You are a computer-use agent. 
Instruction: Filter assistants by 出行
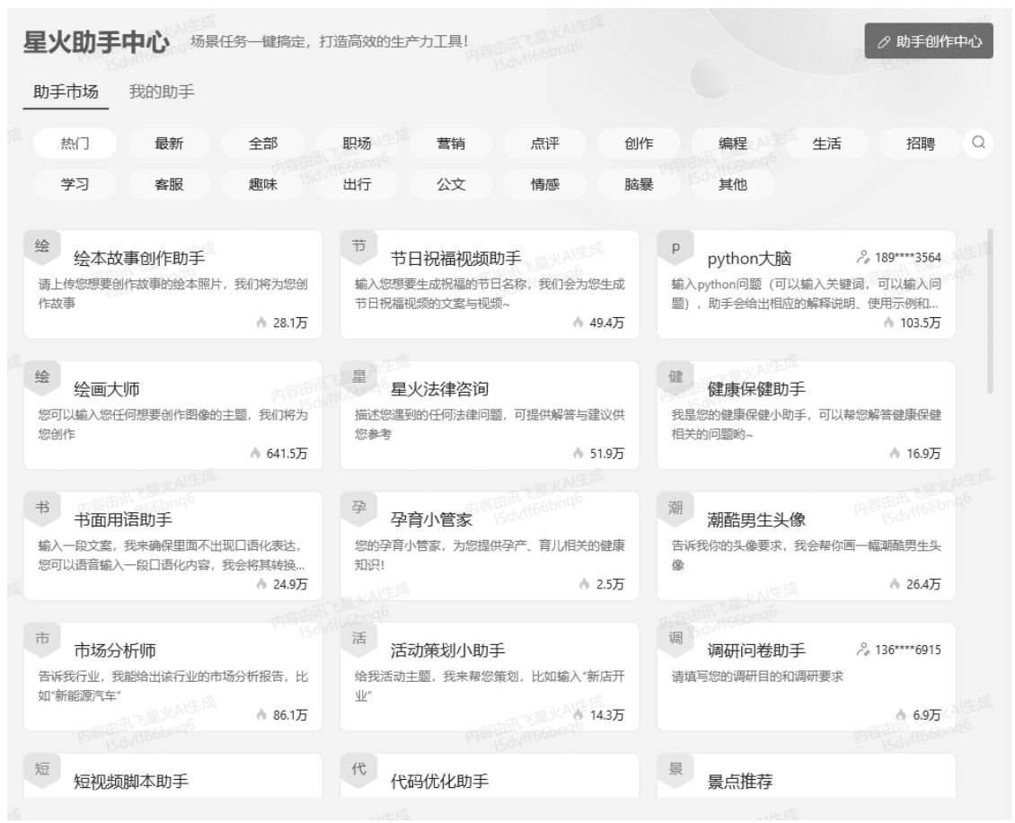[357, 184]
